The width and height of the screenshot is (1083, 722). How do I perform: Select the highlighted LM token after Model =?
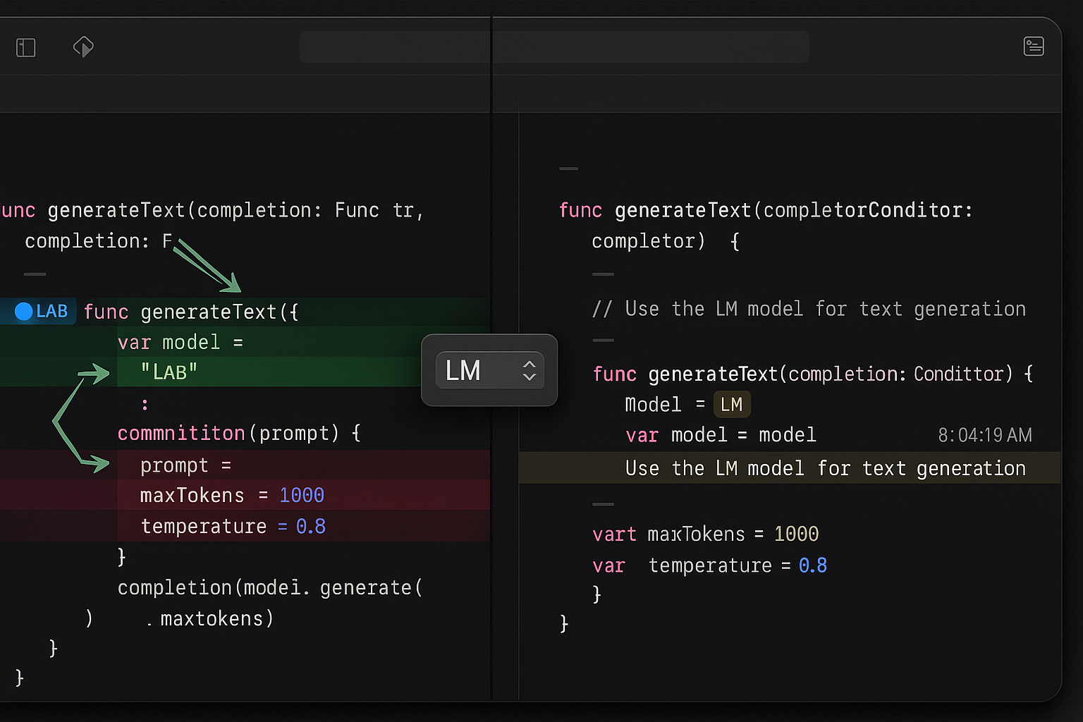731,405
